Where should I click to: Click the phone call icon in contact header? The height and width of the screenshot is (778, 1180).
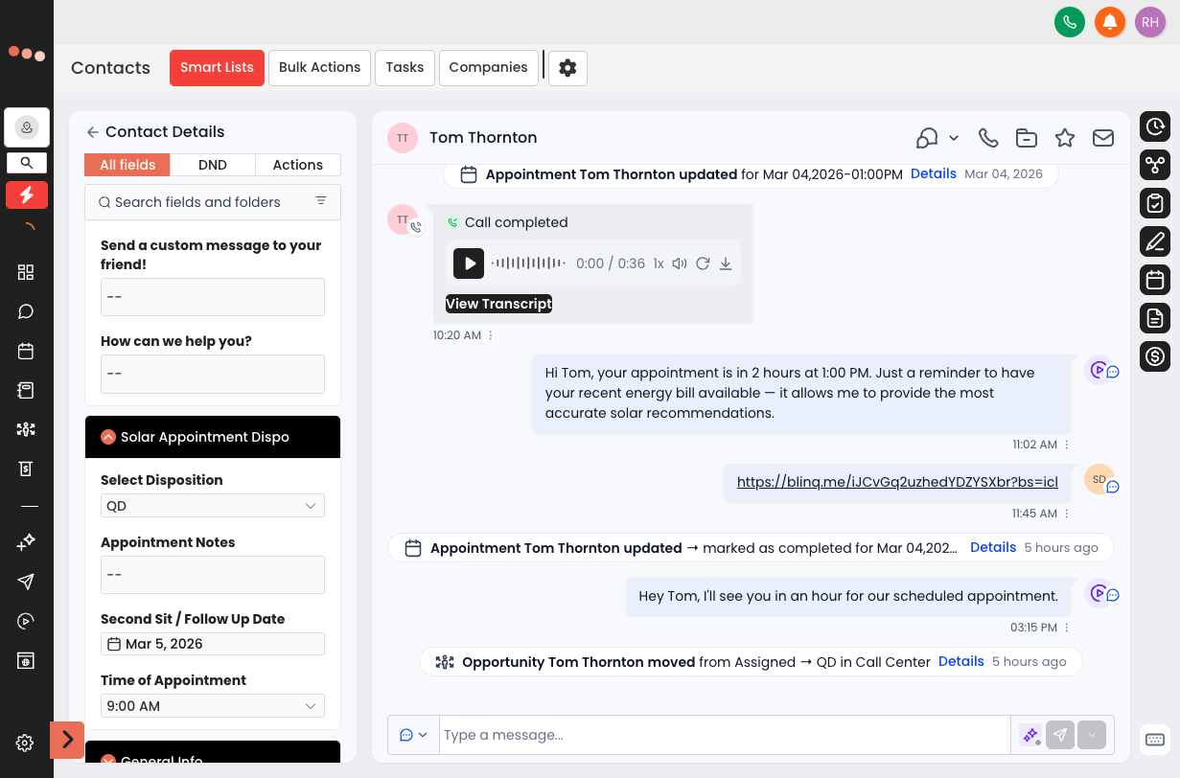[988, 138]
